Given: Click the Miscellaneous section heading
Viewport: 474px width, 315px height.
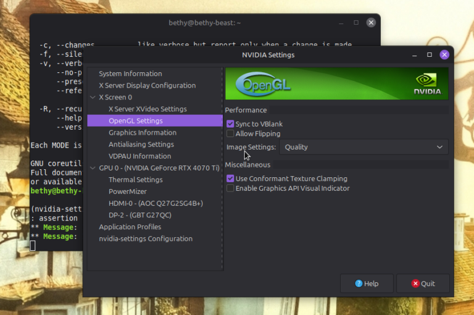Looking at the screenshot, I should [247, 165].
